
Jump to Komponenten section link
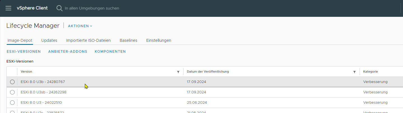pos(110,52)
